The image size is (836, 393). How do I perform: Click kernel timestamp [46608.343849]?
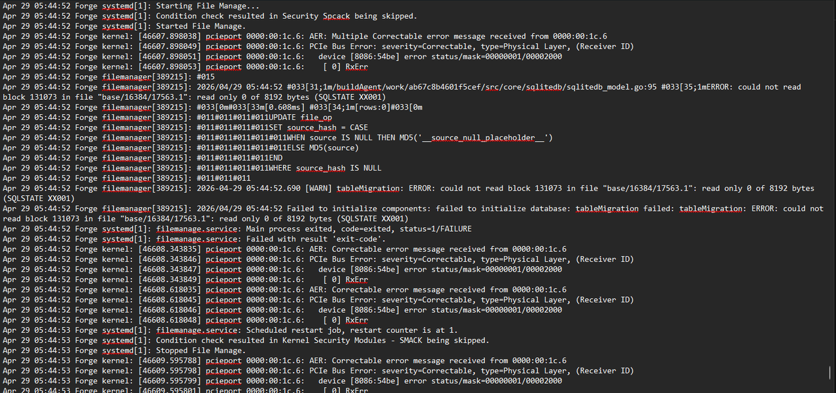[x=170, y=279]
